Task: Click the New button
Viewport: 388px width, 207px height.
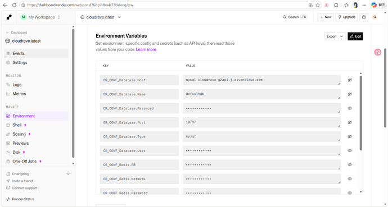Action: pyautogui.click(x=326, y=17)
